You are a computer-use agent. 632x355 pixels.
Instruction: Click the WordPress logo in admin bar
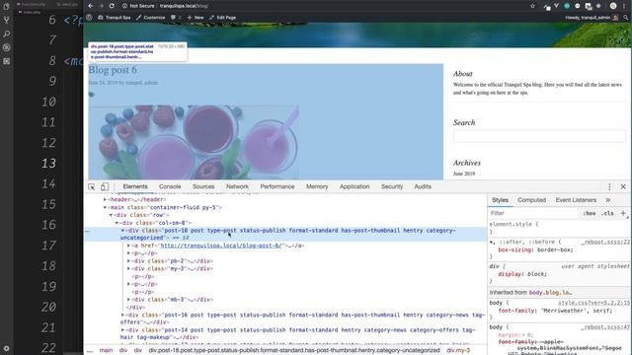(x=90, y=18)
